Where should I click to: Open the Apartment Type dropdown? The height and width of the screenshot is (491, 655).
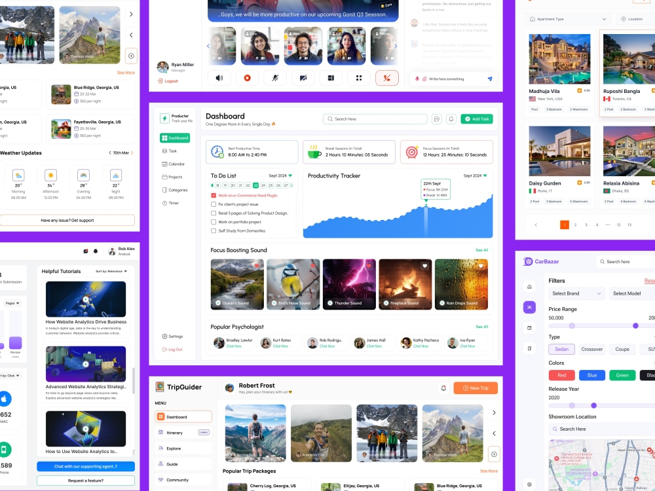pyautogui.click(x=568, y=19)
